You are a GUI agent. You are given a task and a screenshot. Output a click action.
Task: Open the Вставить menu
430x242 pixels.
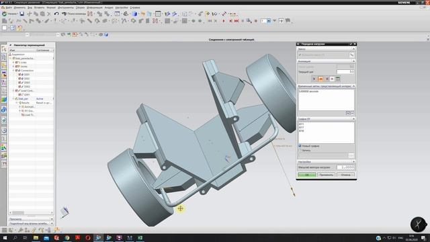click(39, 7)
